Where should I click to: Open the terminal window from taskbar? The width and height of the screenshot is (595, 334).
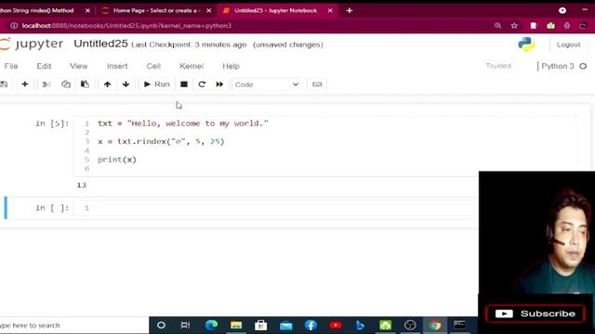[x=459, y=325]
